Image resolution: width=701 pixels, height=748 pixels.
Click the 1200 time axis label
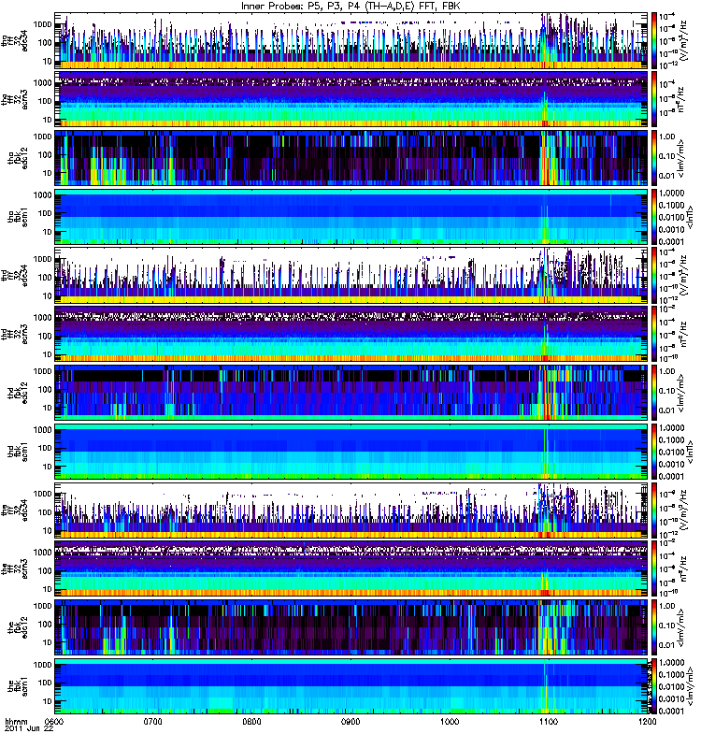647,721
